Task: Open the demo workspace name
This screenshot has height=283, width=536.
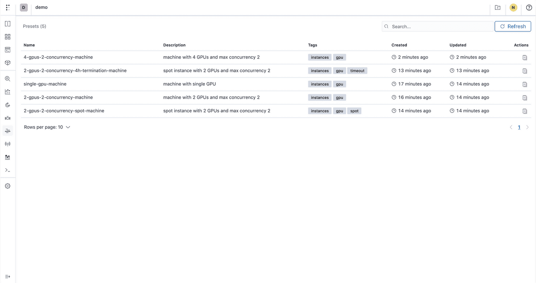Action: [42, 8]
